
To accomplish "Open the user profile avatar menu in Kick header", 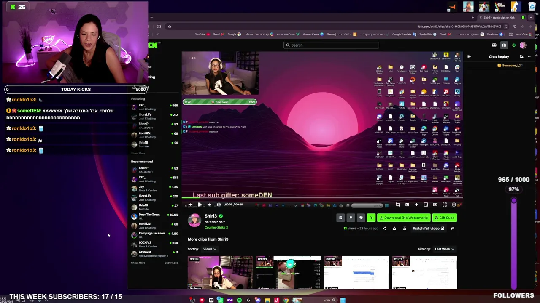I will (x=523, y=45).
